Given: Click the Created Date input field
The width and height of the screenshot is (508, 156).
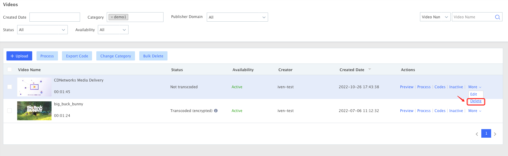Looking at the screenshot, I should click(x=55, y=17).
